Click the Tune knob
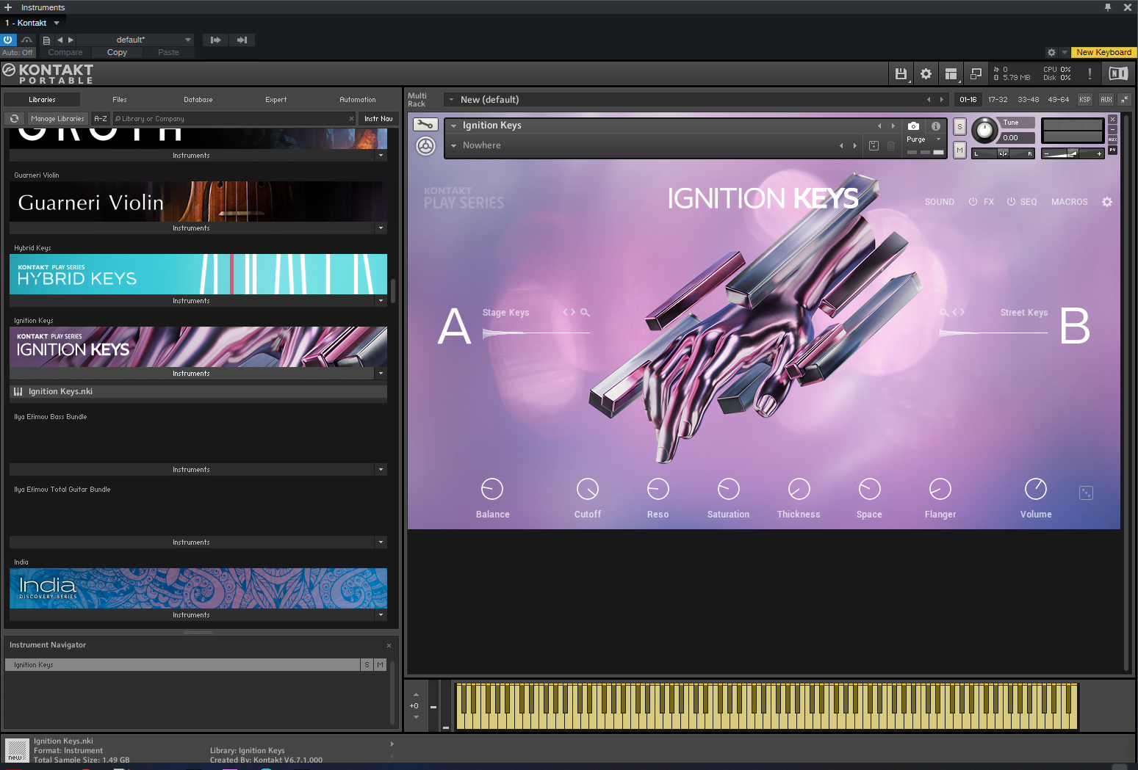Screen dimensions: 1138x770 point(985,131)
